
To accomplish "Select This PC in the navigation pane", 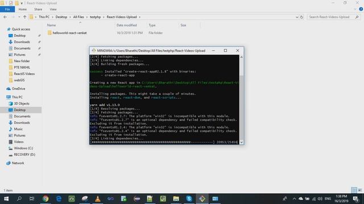I will [x=17, y=97].
